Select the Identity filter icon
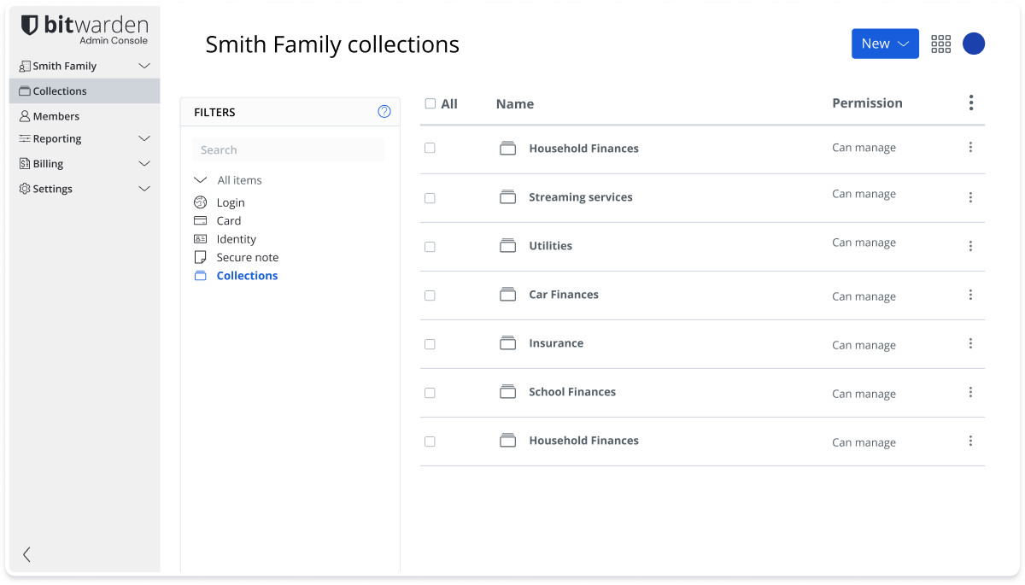The height and width of the screenshot is (585, 1025). [200, 239]
